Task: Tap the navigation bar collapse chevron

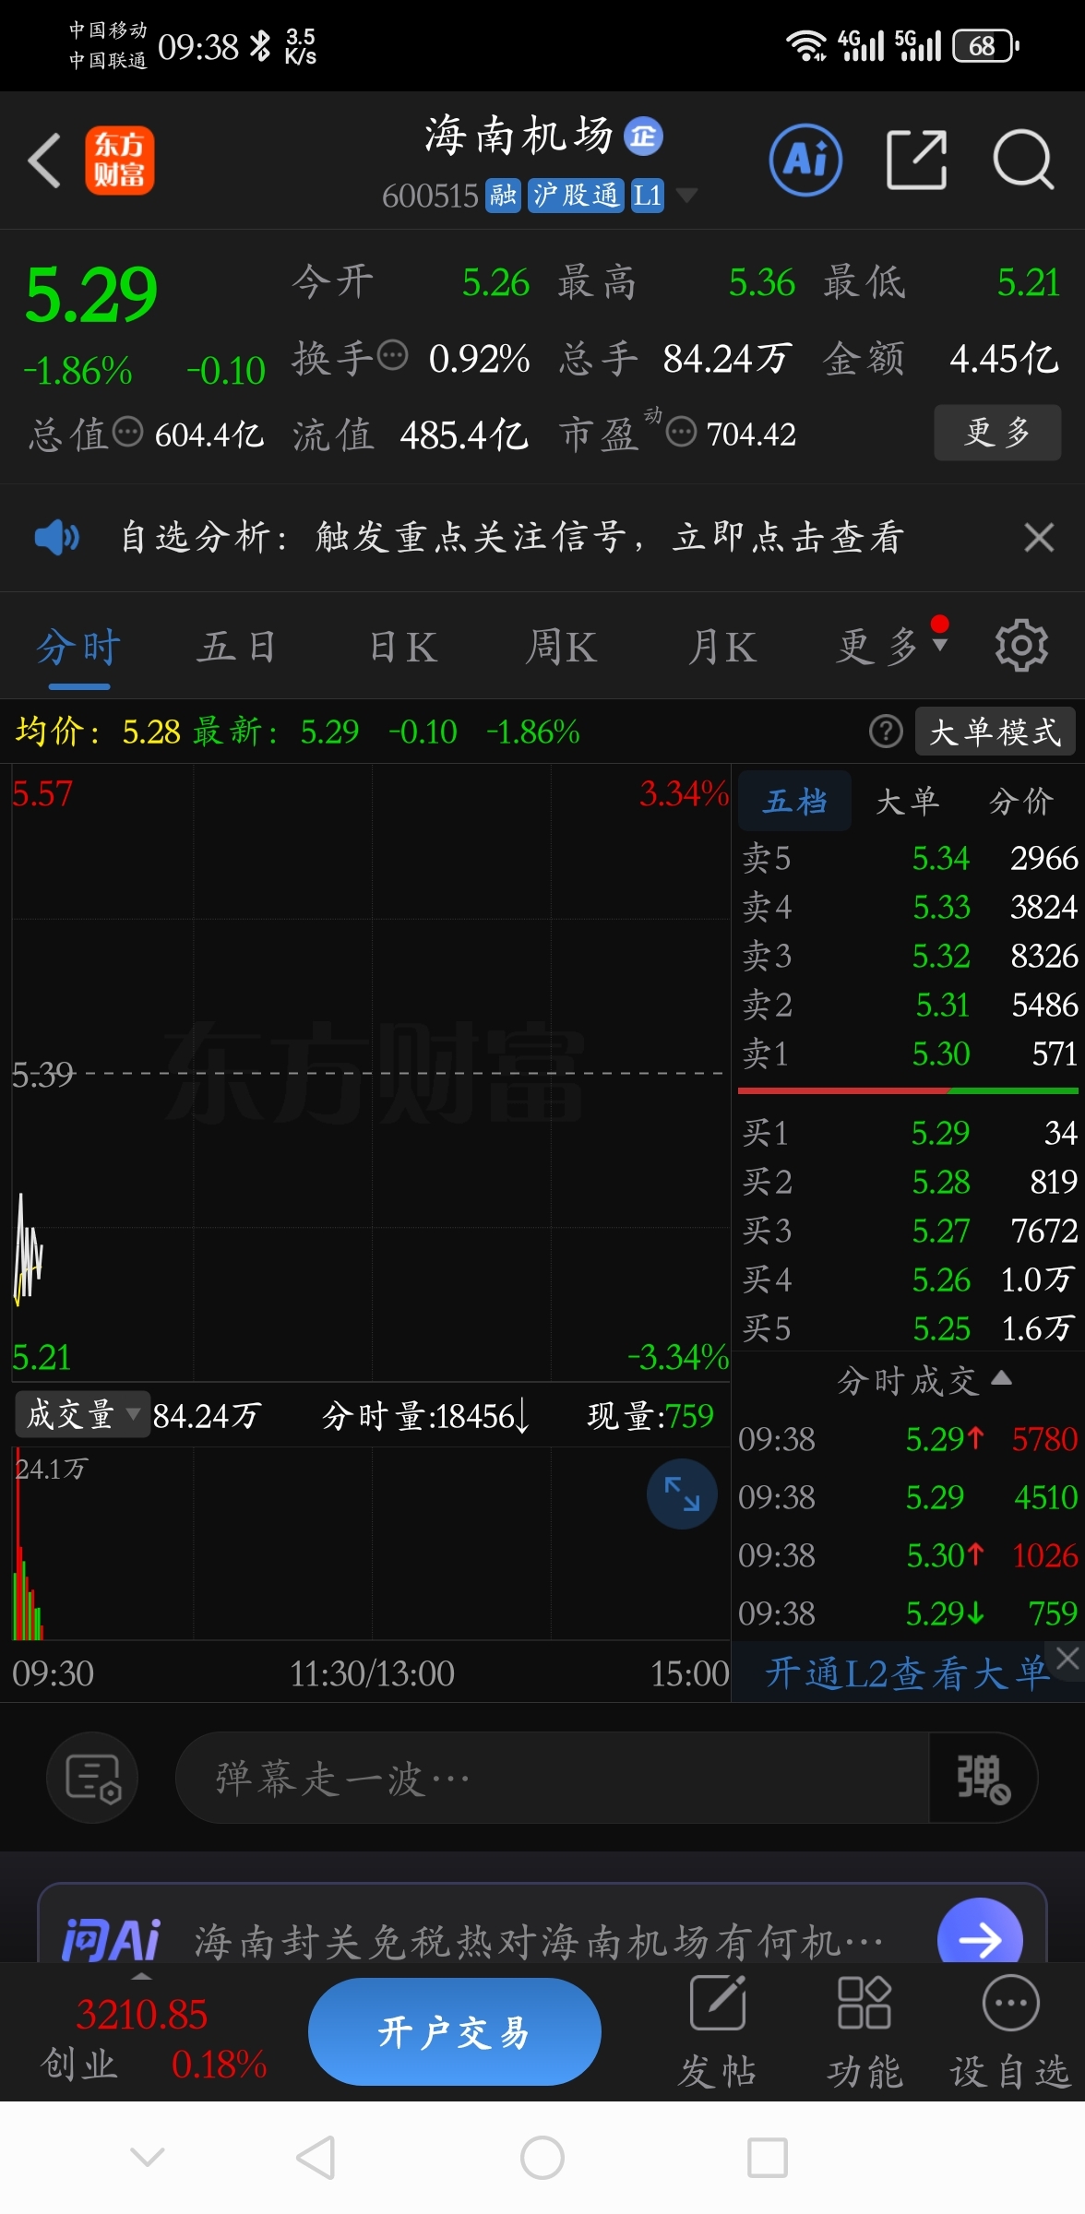Action: (x=148, y=2157)
